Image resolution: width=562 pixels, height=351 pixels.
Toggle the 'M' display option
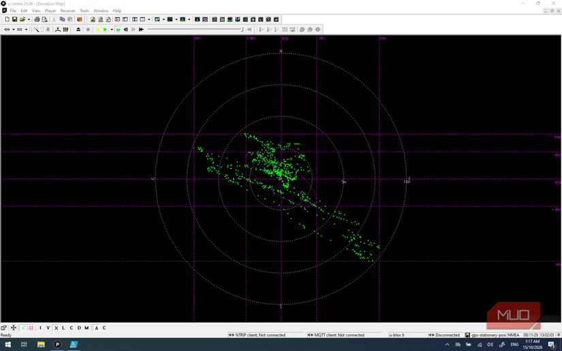[x=87, y=328]
